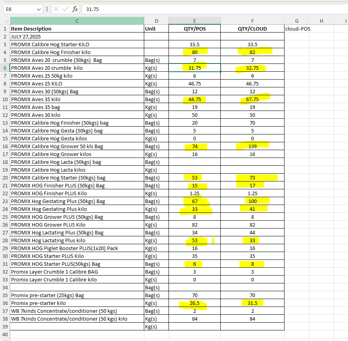348x341 pixels.
Task: Click the Insert Function fx icon
Action: click(75, 9)
